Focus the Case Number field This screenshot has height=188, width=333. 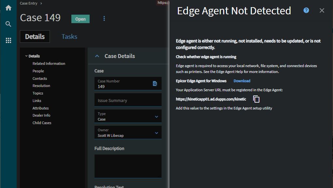128,83
